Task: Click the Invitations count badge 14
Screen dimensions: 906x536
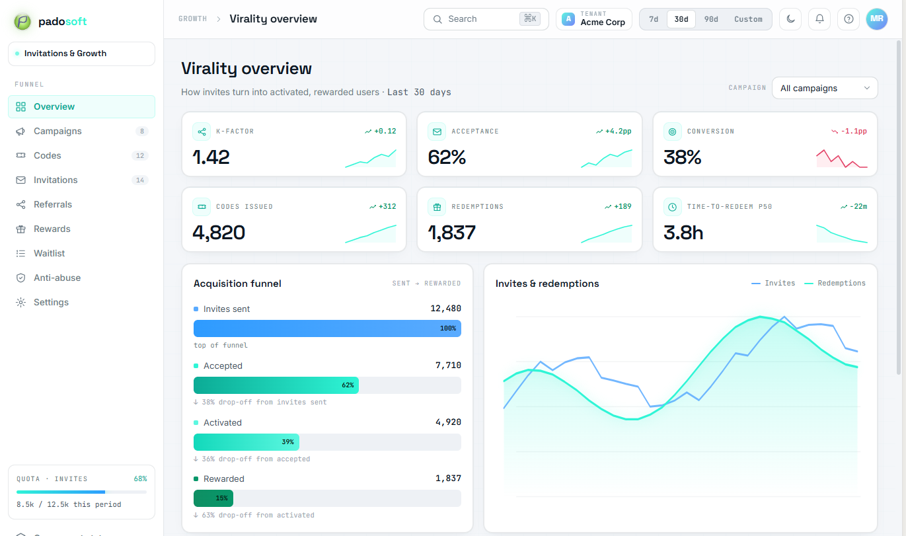Action: click(x=139, y=180)
